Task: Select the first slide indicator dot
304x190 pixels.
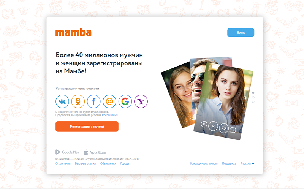Action: coord(253,93)
